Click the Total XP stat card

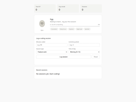(x=45, y=8)
